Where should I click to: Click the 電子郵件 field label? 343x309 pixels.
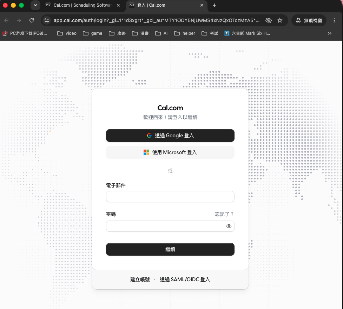[116, 185]
